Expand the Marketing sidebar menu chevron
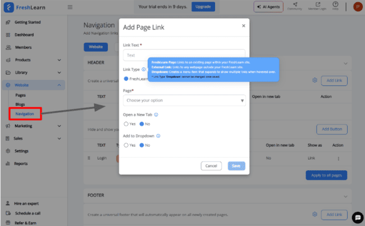 [x=60, y=126]
